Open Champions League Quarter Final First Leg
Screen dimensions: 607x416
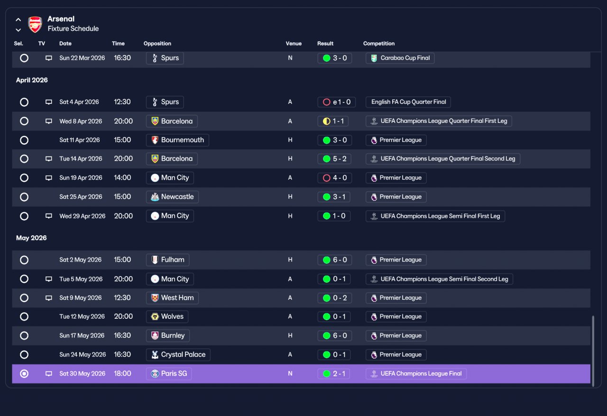click(x=439, y=121)
